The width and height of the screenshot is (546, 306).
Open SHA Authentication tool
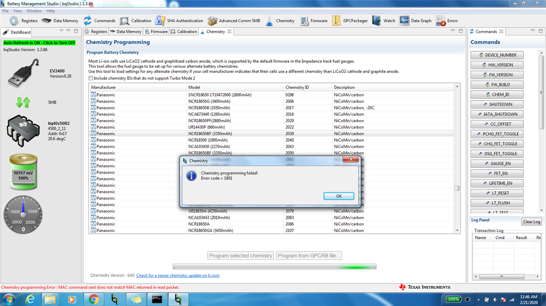[x=179, y=21]
